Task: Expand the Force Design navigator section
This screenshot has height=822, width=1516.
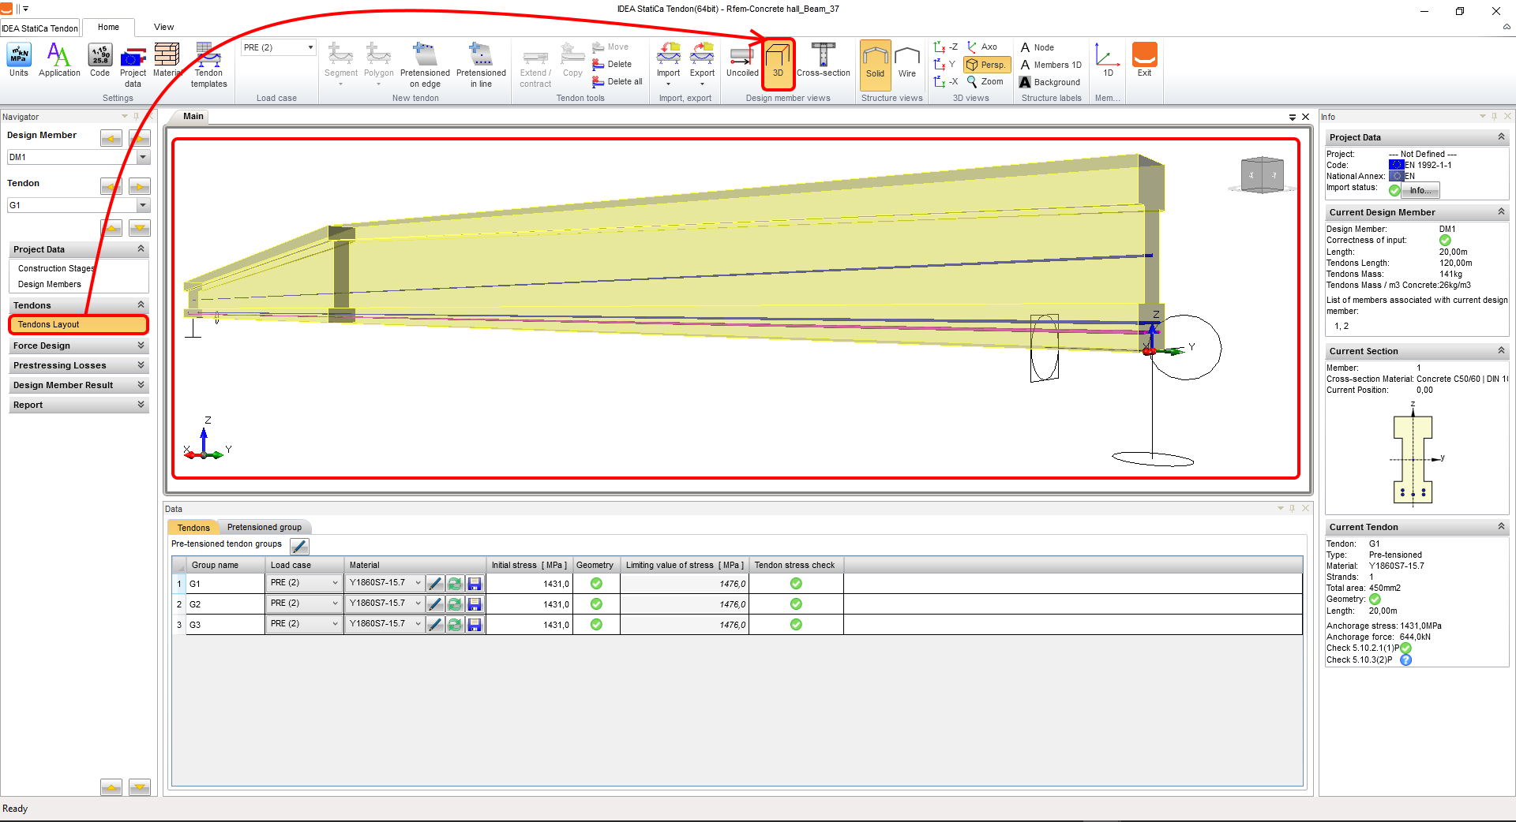Action: tap(78, 346)
